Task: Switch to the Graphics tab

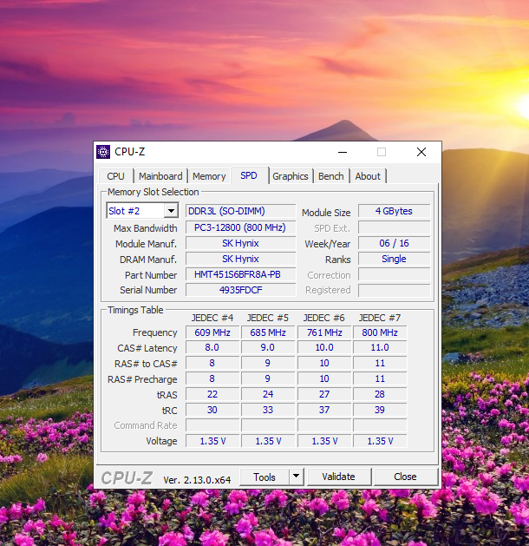Action: click(x=291, y=176)
